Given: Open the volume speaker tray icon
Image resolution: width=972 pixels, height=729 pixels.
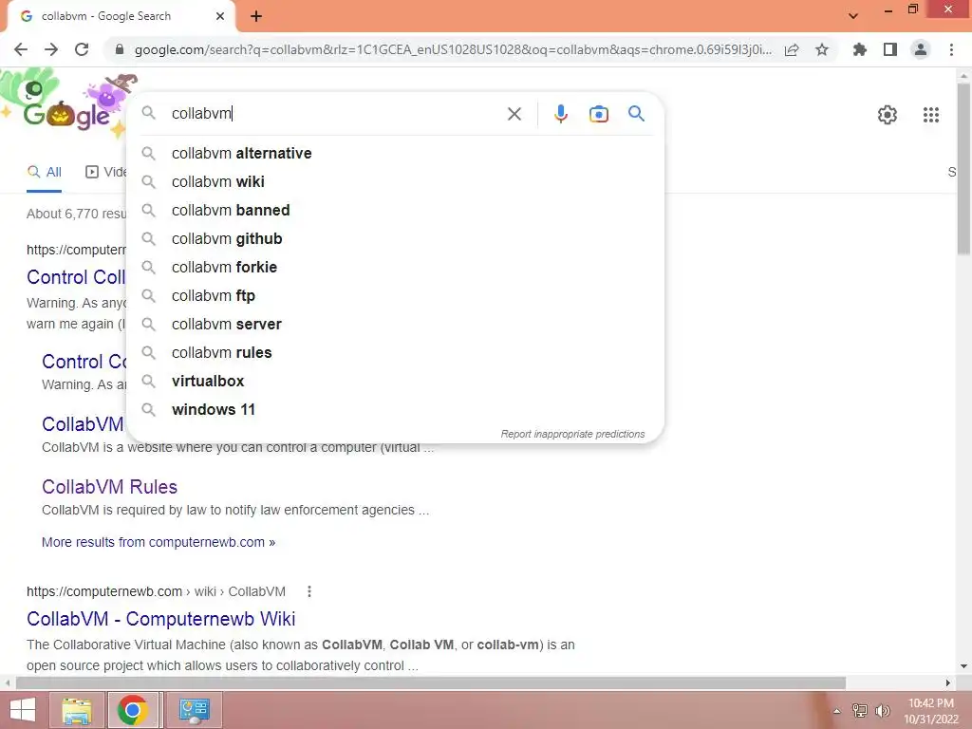Looking at the screenshot, I should click(x=883, y=711).
